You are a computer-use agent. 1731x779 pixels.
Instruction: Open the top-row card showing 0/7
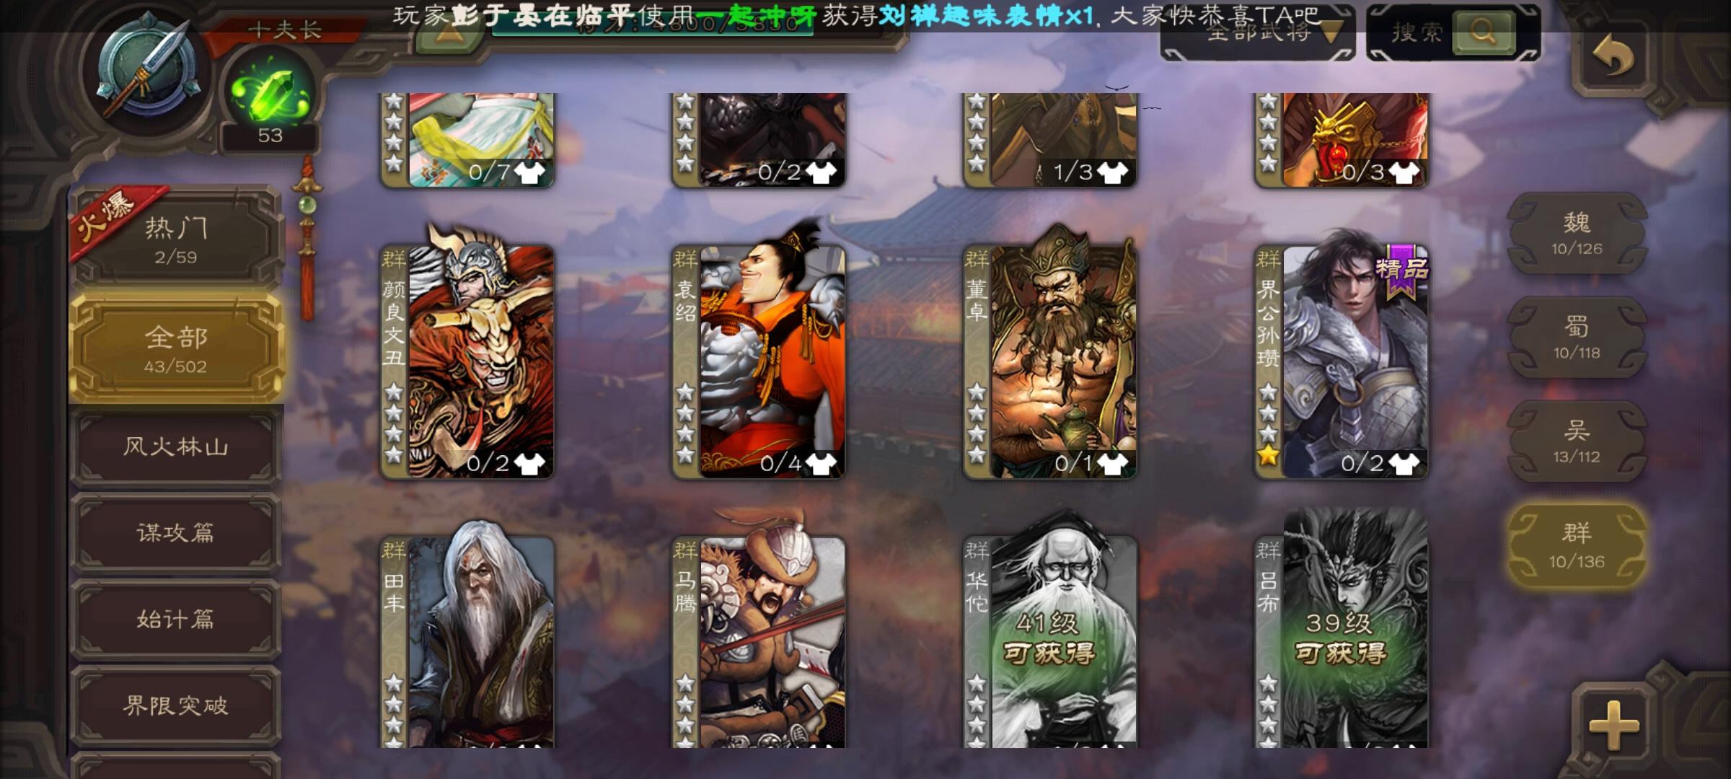(467, 141)
